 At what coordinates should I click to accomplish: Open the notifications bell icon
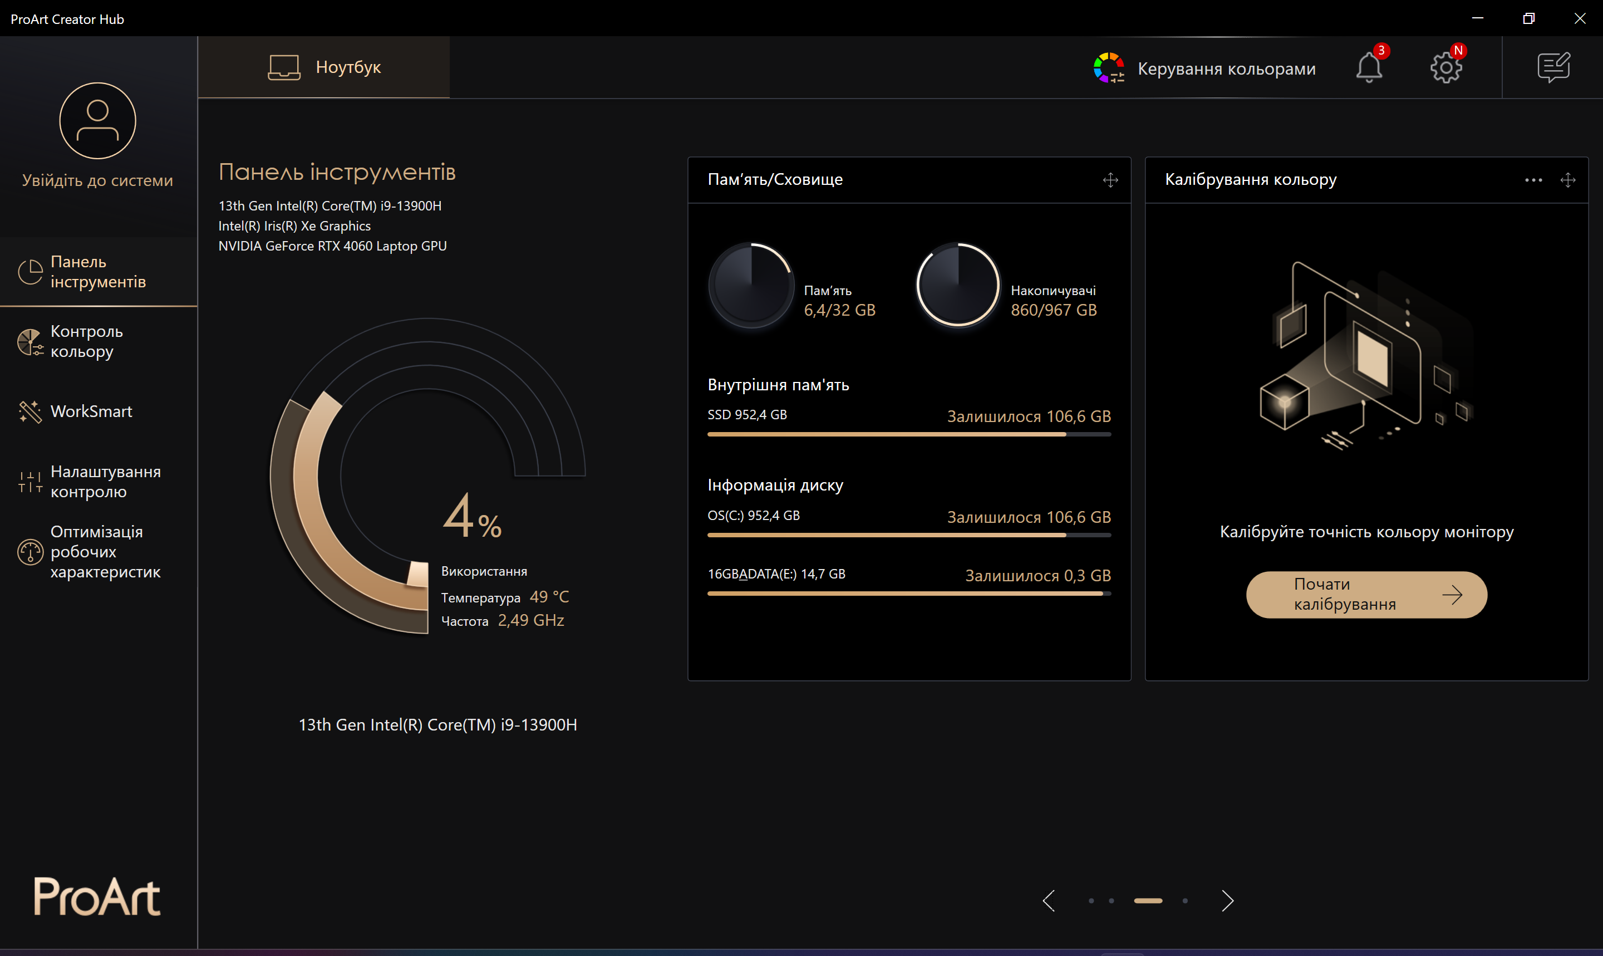click(x=1368, y=67)
